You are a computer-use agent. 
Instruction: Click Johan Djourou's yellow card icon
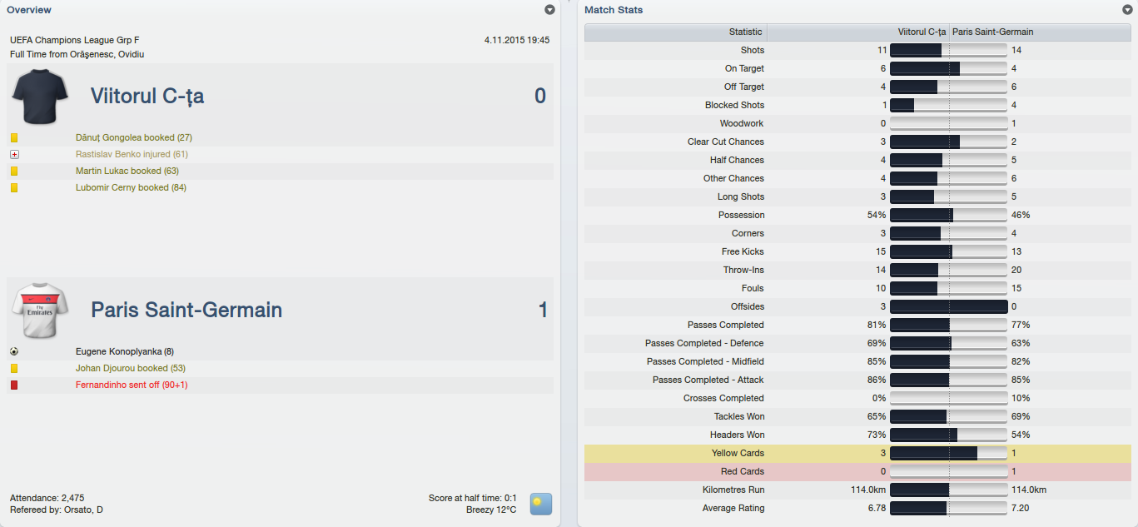click(x=14, y=368)
